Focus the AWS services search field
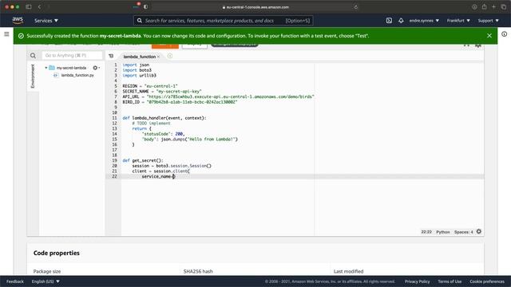Image resolution: width=511 pixels, height=287 pixels. tap(224, 21)
